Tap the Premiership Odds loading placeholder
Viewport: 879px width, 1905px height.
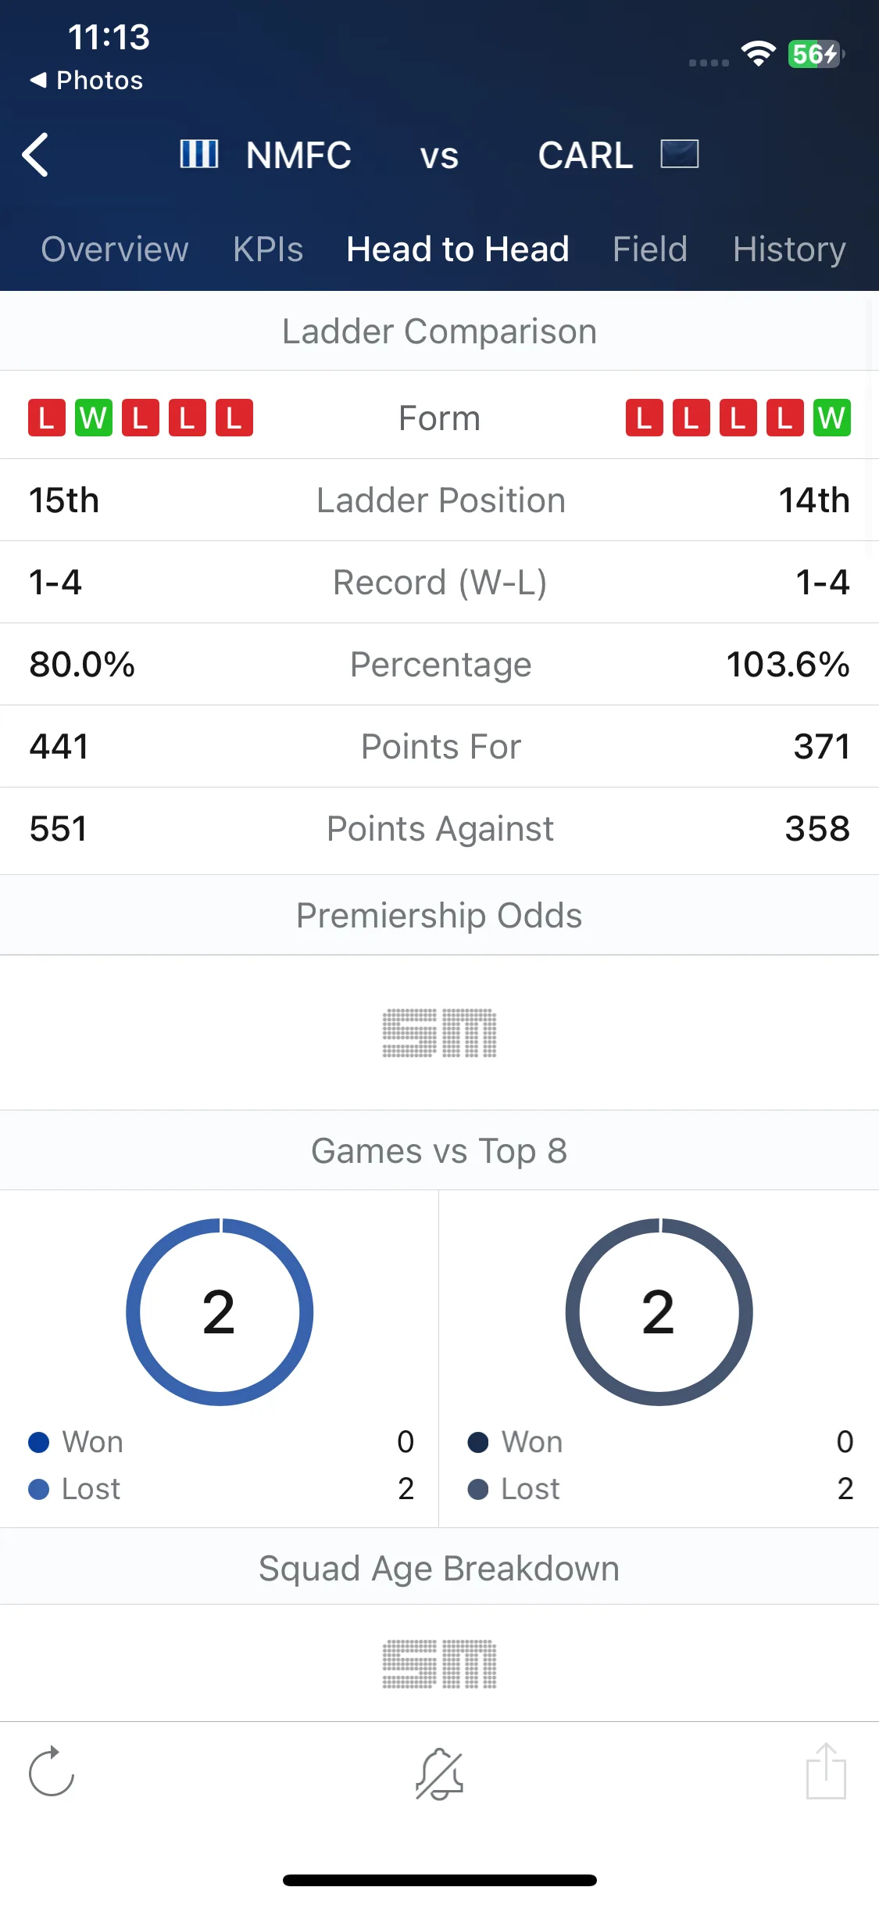439,1033
